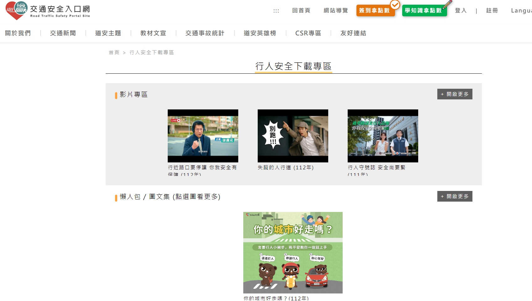
Task: Click the Road Traffic Safety Portal logo
Action: (x=48, y=11)
